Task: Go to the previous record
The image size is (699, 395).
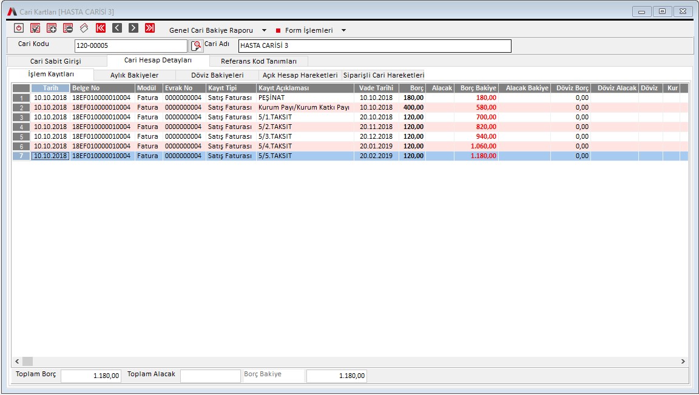Action: tap(116, 28)
